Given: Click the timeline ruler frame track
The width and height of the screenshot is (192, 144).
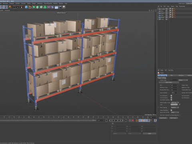Looking at the screenshot, I should click(75, 117).
